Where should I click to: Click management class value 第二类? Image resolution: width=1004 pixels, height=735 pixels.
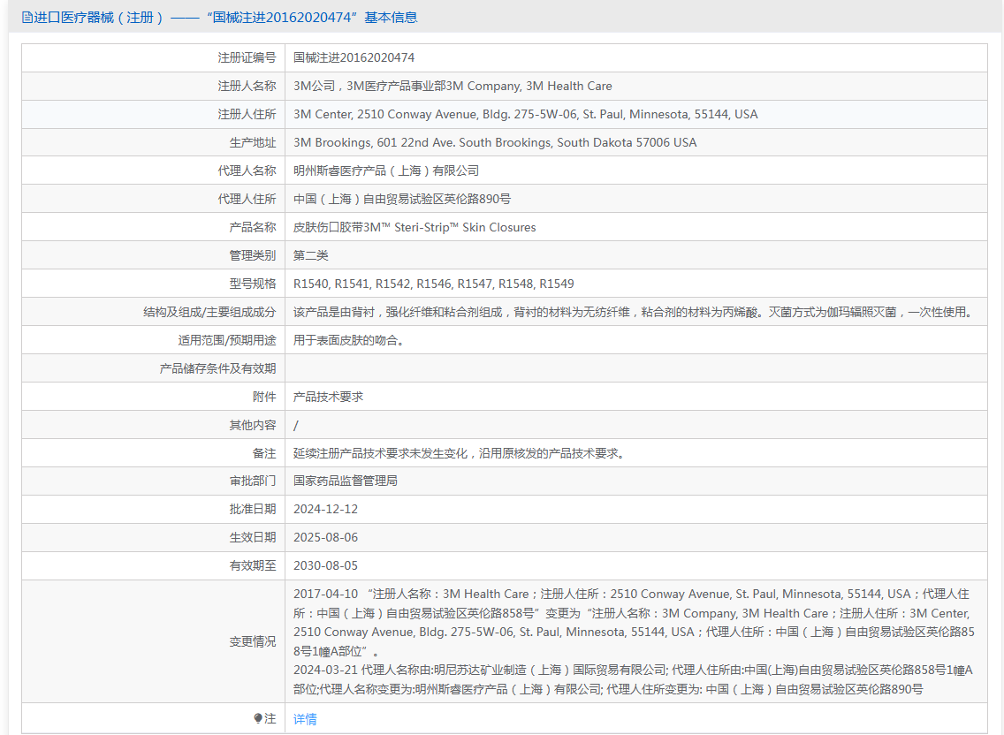(310, 254)
